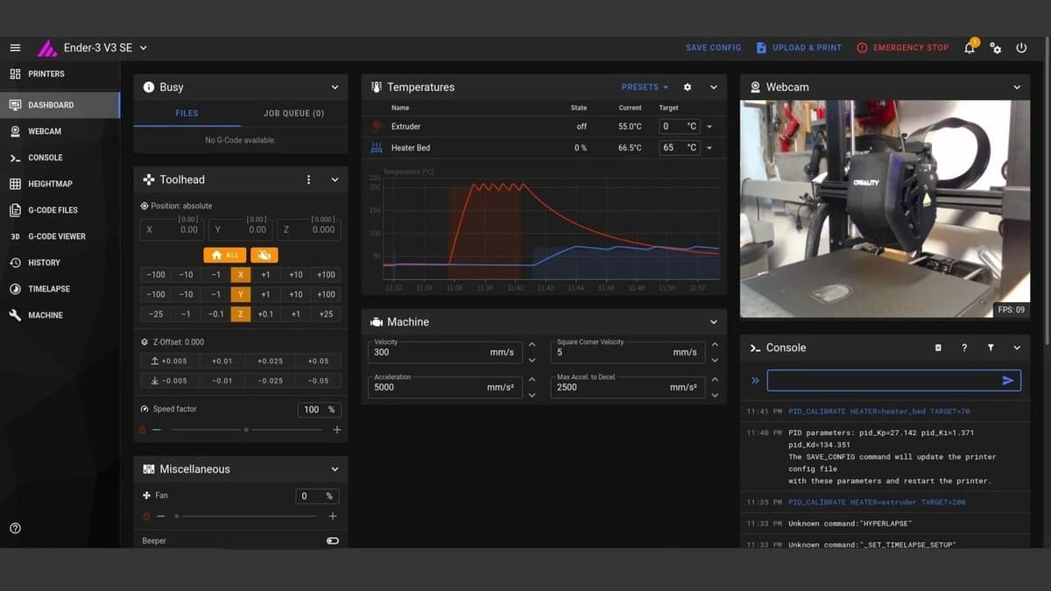Screen dimensions: 1051x591
Task: Open the Presets dropdown in Temperatures
Action: coord(645,87)
